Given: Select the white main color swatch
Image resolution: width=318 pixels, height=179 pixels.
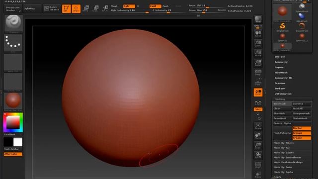Looking at the screenshot, I should (18, 142).
